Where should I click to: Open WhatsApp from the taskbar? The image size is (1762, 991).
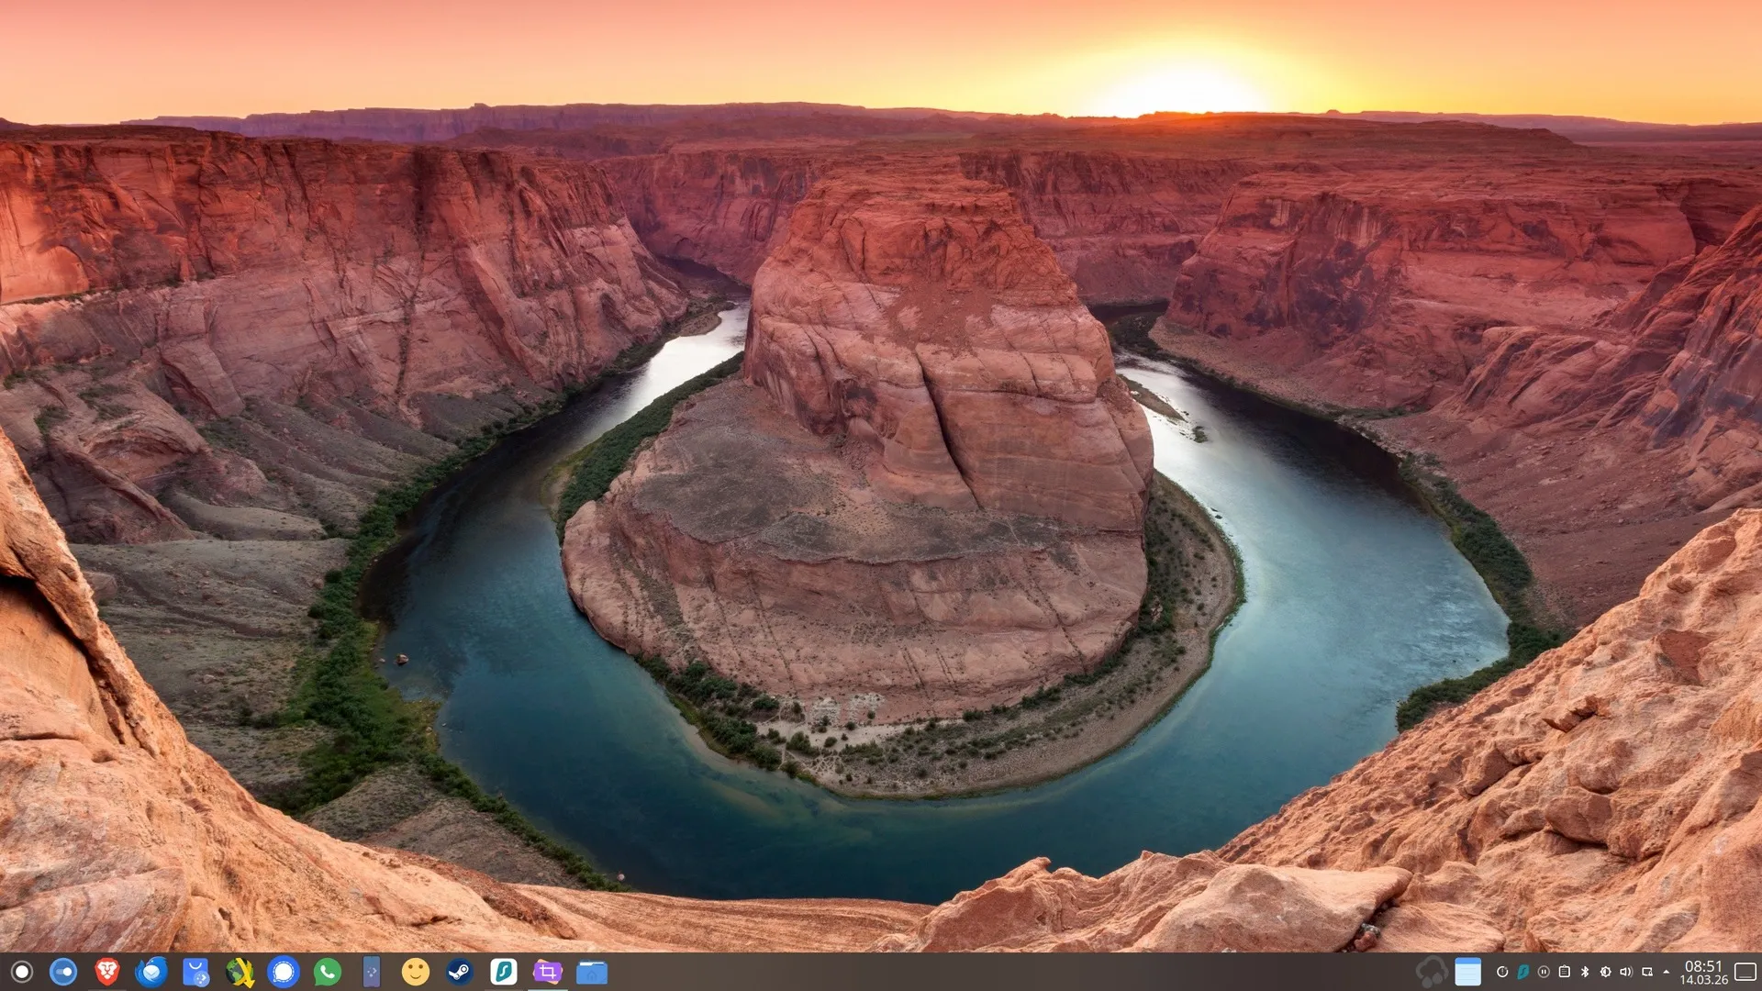pyautogui.click(x=328, y=972)
